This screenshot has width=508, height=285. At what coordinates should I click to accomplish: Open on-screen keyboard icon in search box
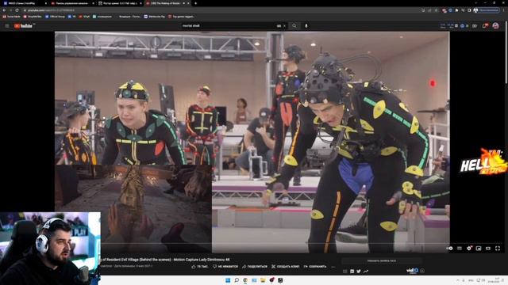[279, 26]
